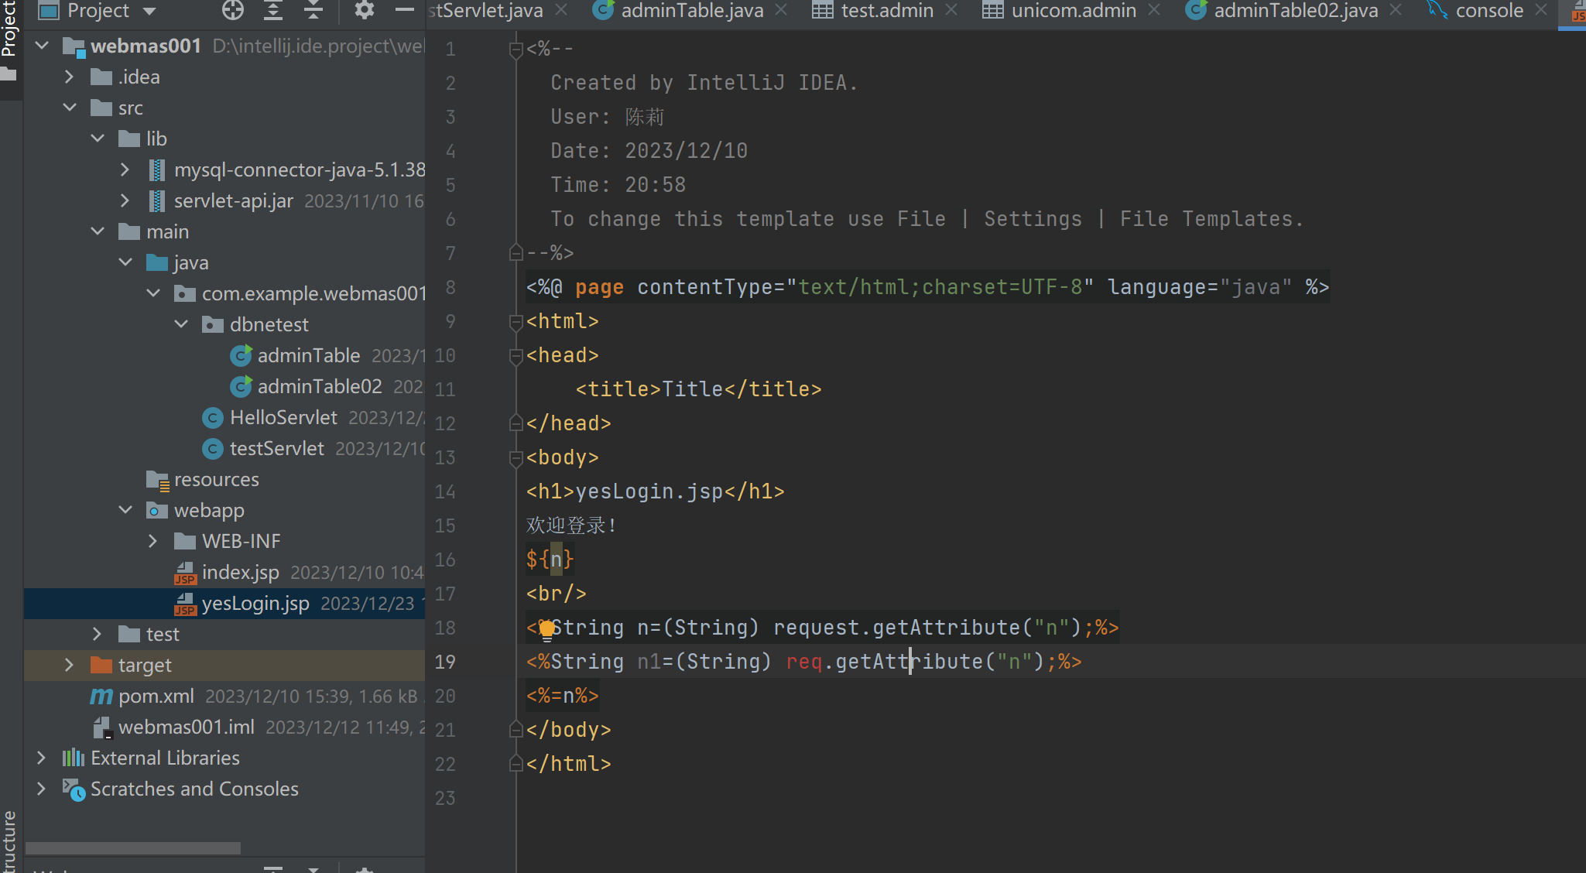Toggle the fold marker at the head tag
The width and height of the screenshot is (1586, 873).
(516, 356)
